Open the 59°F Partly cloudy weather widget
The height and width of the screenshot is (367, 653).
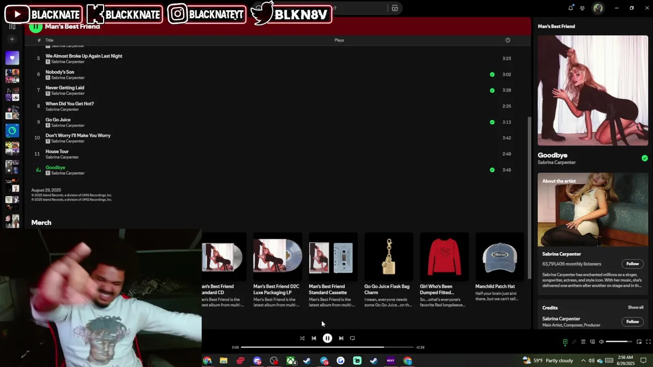point(547,361)
